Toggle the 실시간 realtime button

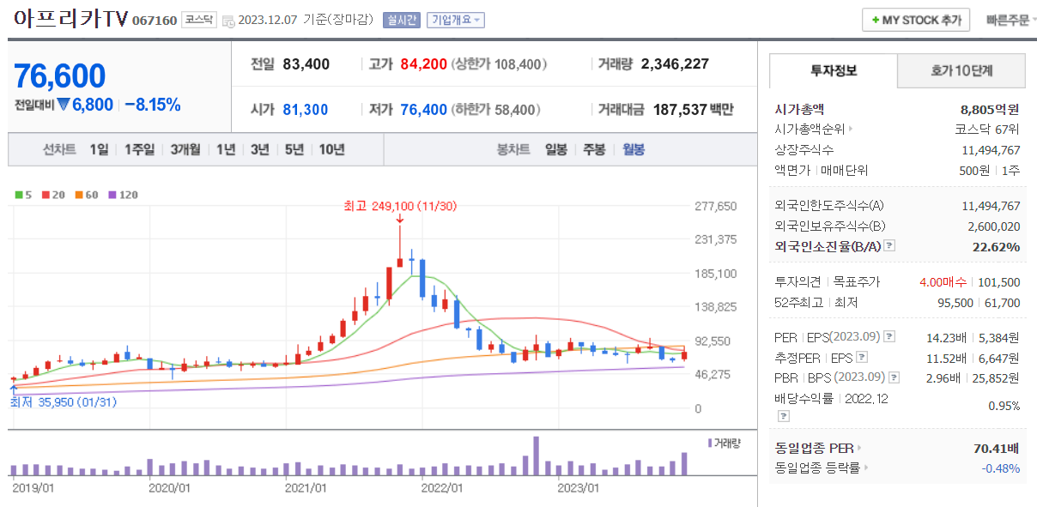pyautogui.click(x=403, y=20)
